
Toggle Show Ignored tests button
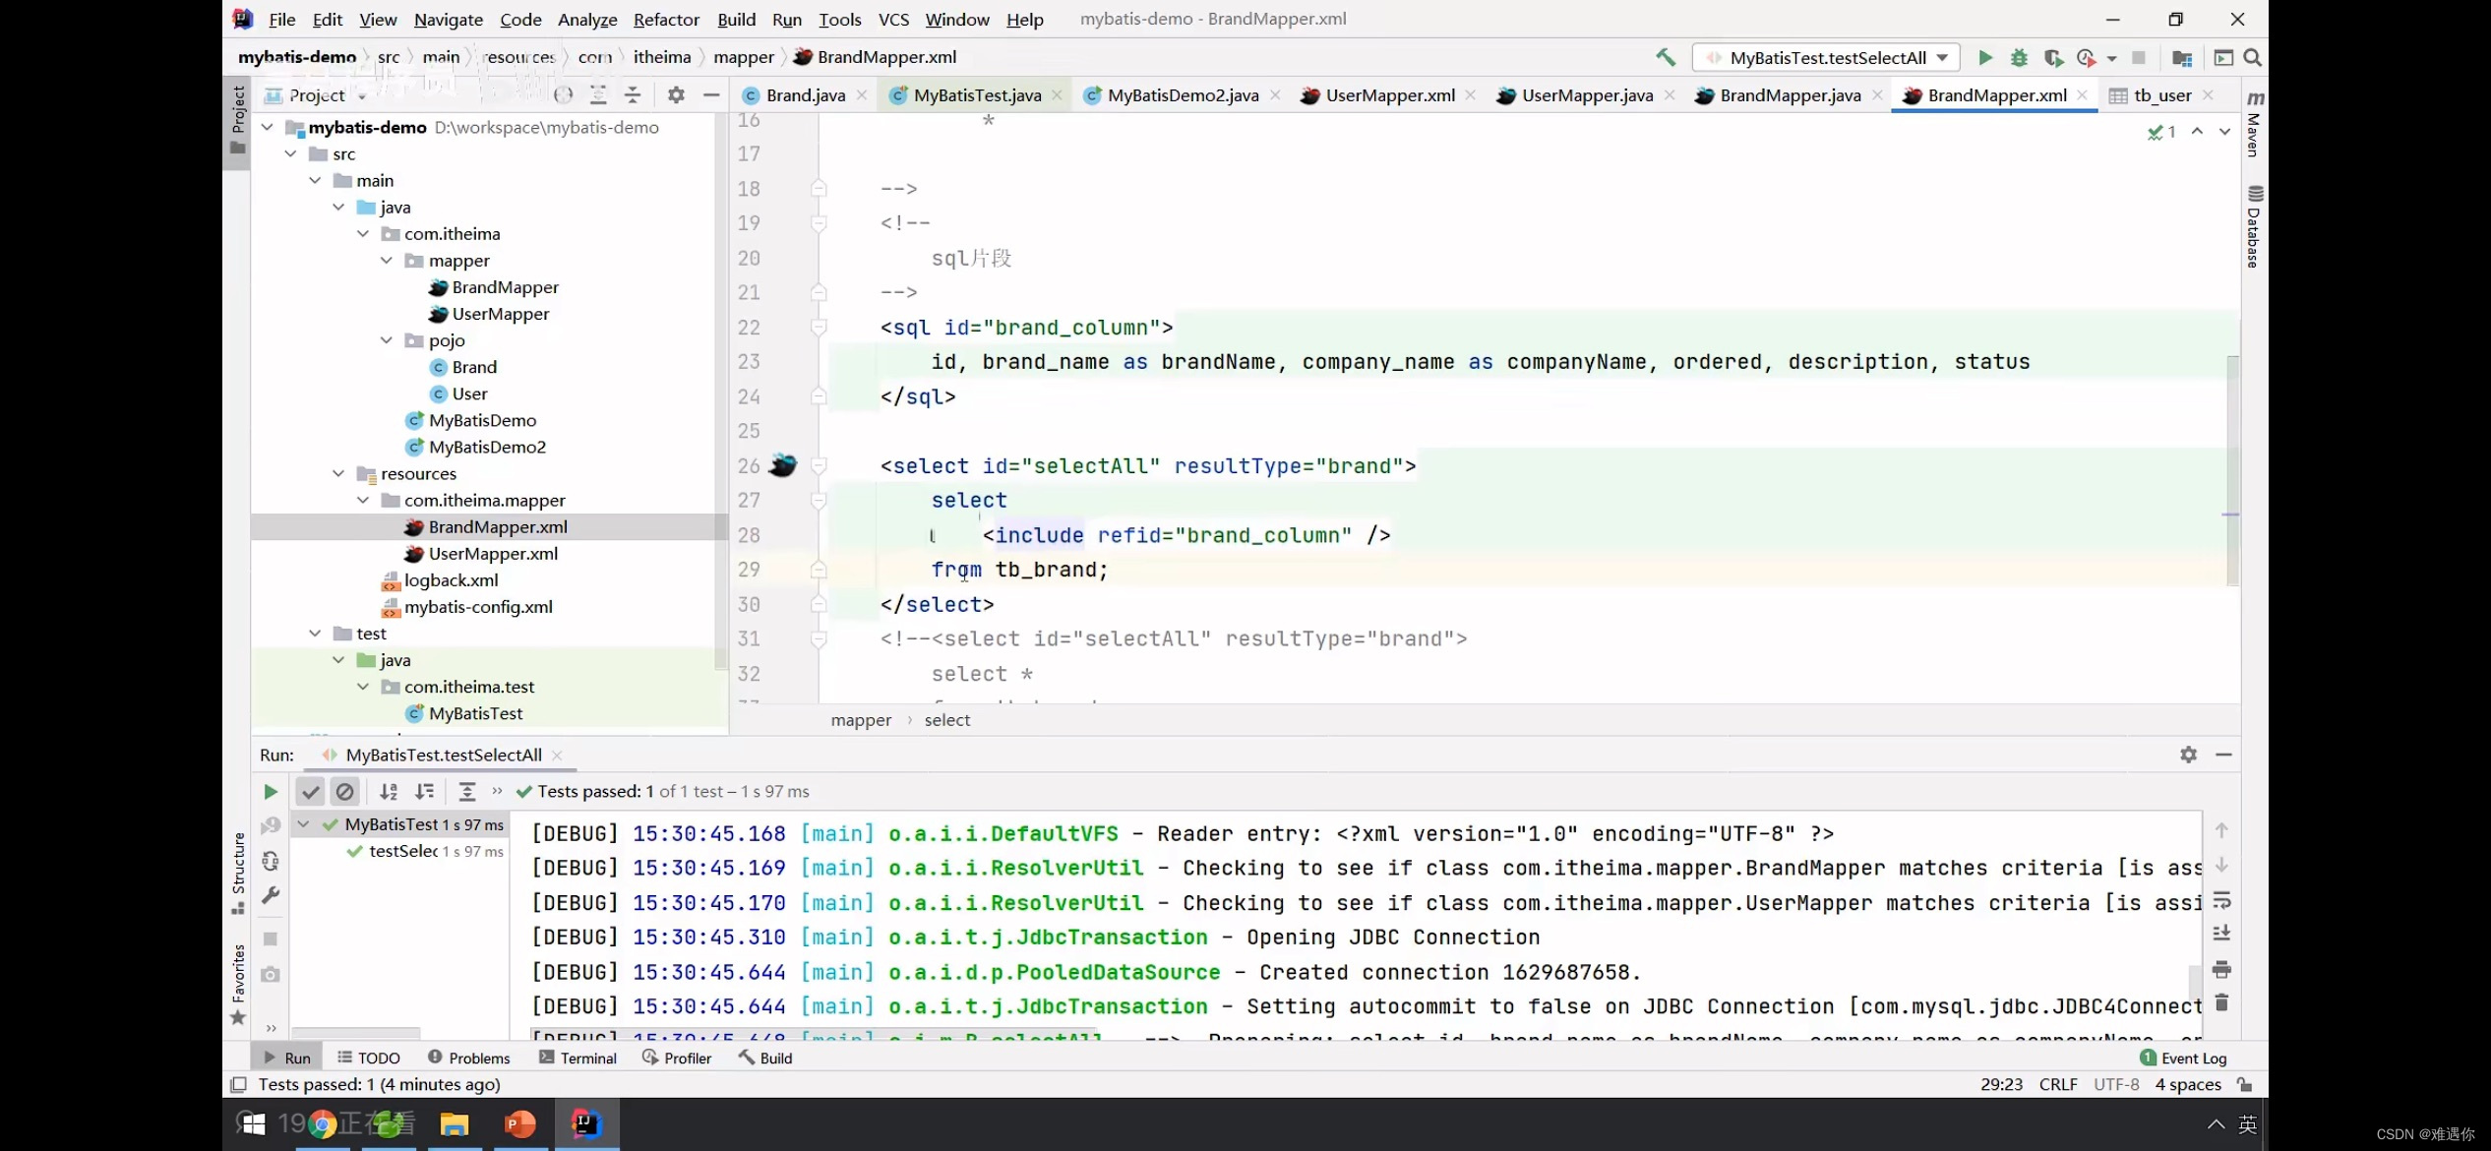[344, 791]
